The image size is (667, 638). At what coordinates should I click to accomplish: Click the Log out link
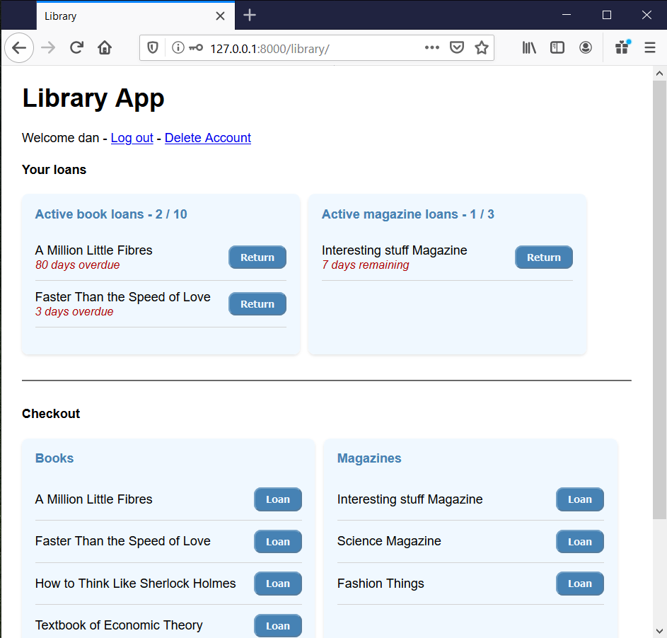132,138
